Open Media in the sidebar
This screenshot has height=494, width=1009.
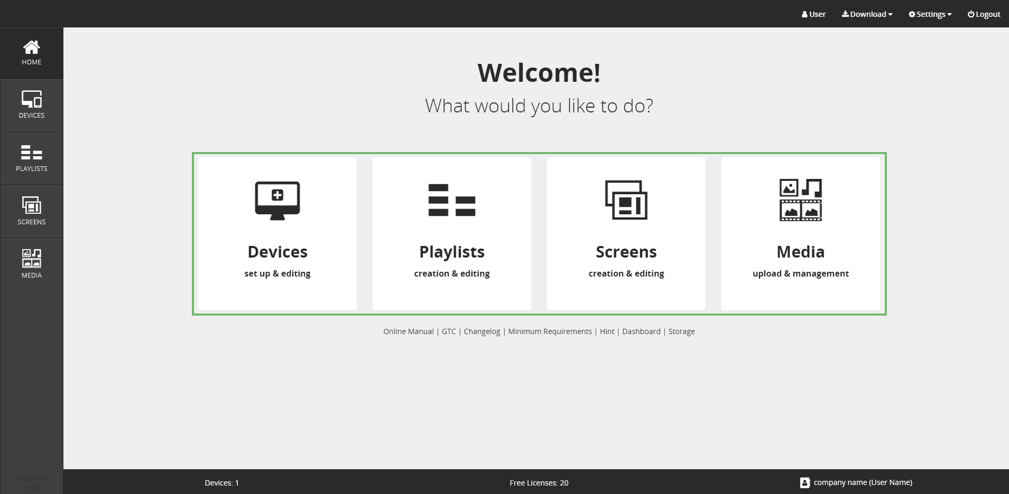pyautogui.click(x=32, y=265)
